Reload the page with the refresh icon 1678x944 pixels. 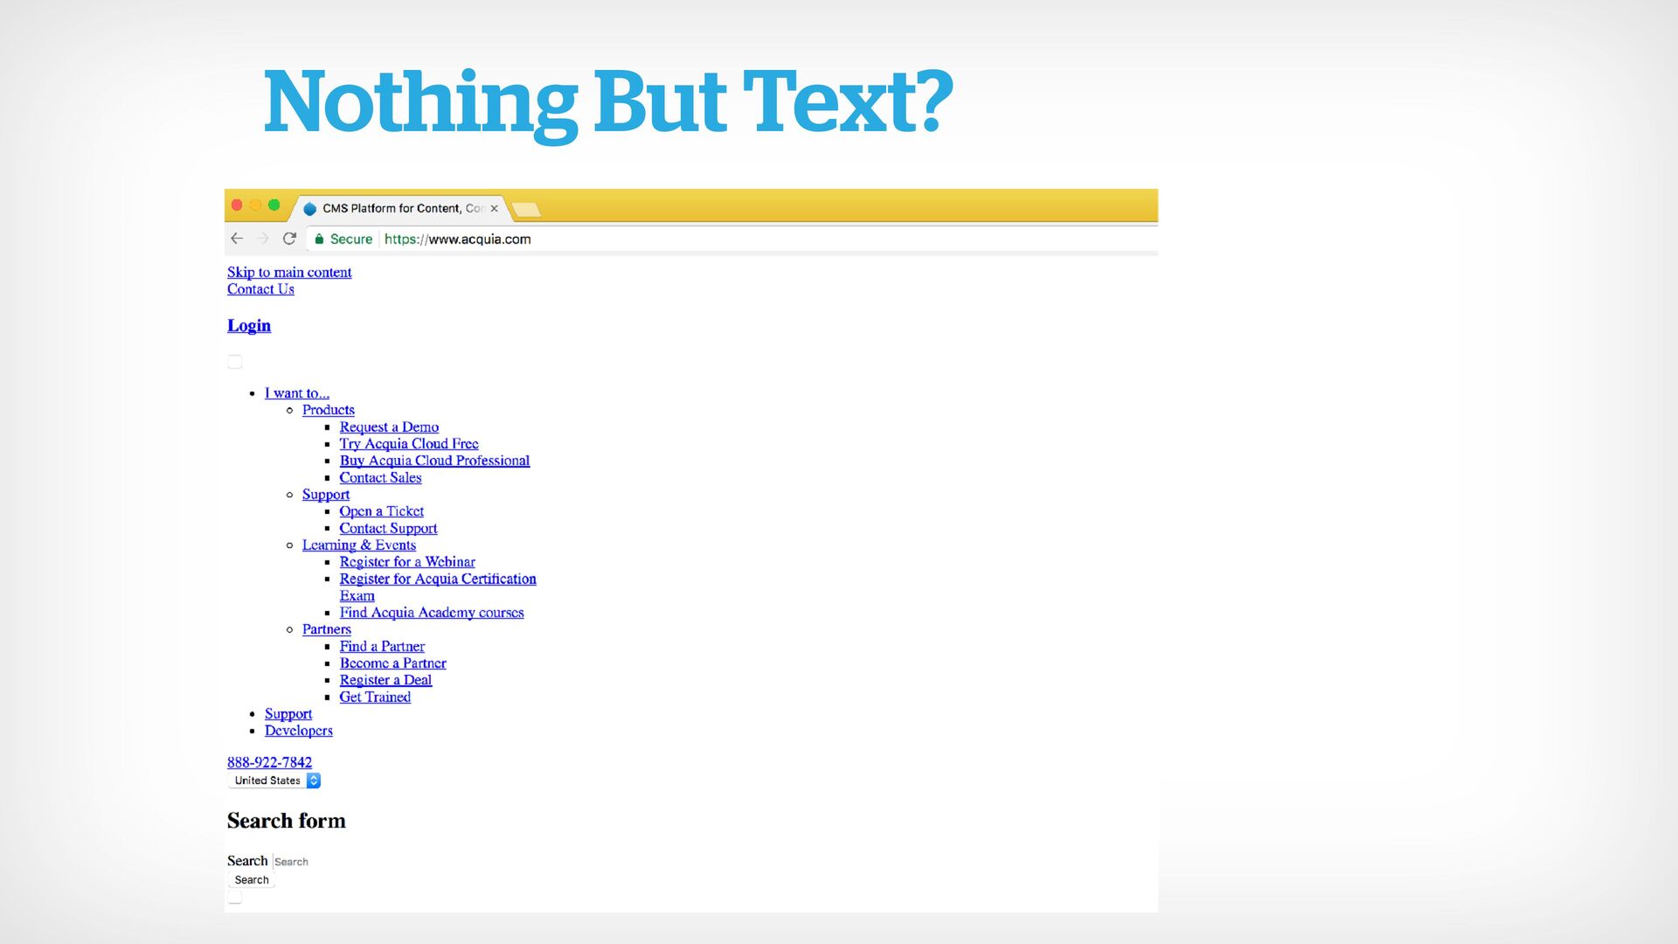click(289, 239)
